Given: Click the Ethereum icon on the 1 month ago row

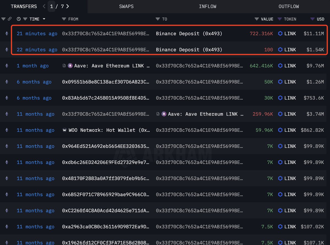Looking at the screenshot, I should click(x=7, y=66).
